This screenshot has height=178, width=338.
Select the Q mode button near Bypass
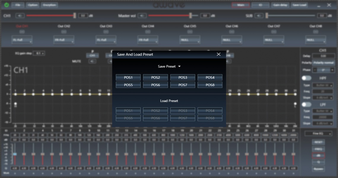(318, 162)
